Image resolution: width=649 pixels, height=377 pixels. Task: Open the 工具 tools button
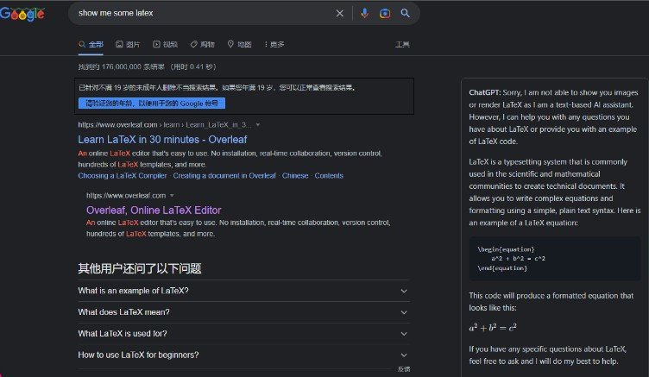[x=402, y=44]
